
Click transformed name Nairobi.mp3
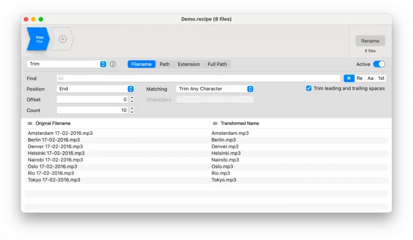pyautogui.click(x=225, y=160)
